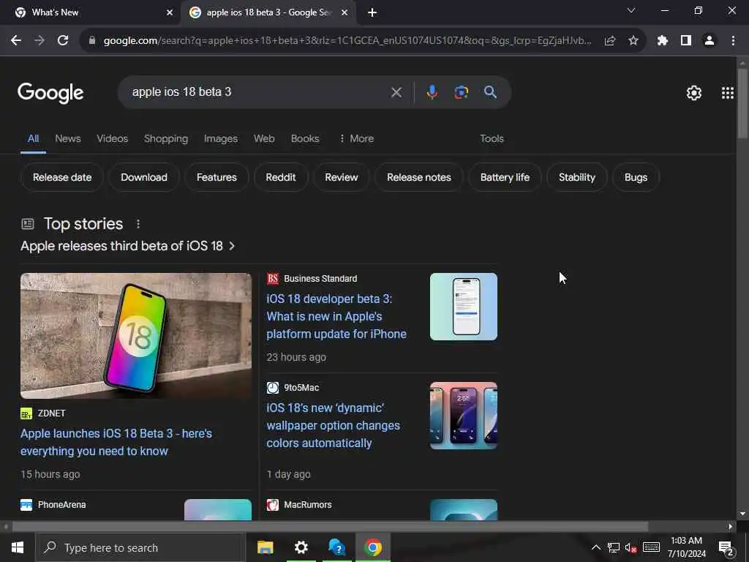Open a new browser tab
This screenshot has height=562, width=749.
click(372, 12)
